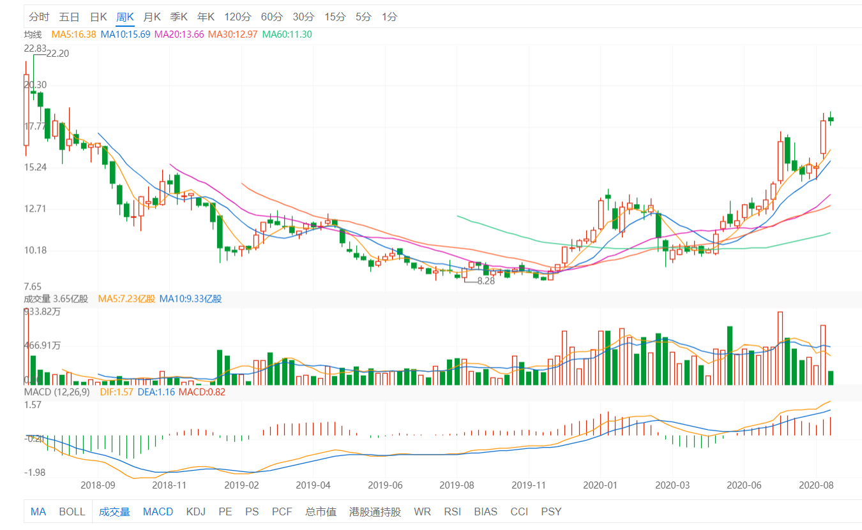862x530 pixels.
Task: Click the 8.28 lowest price marker
Action: (486, 281)
